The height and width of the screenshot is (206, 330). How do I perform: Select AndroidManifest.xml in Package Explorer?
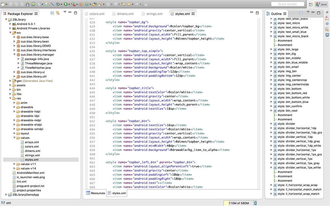(30, 173)
